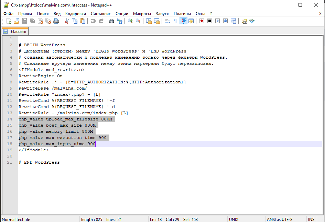Click the Ln : 18 status bar entry
325x222 pixels.
tap(156, 219)
